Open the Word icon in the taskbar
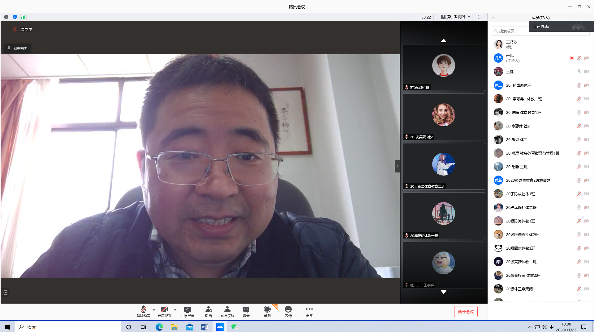Image resolution: width=594 pixels, height=332 pixels. [204, 327]
